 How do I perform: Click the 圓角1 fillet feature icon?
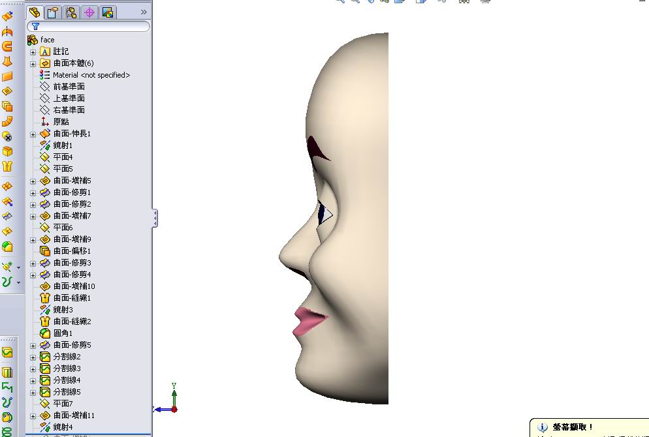44,333
